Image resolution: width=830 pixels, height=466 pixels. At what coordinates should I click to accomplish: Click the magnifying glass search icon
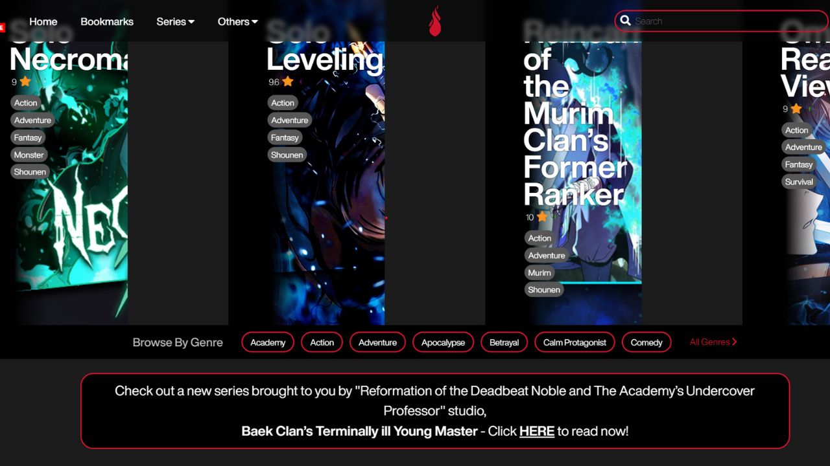click(x=625, y=21)
